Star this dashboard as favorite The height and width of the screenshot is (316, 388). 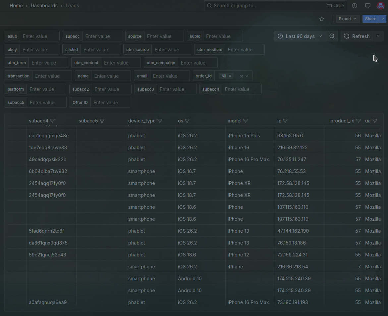321,19
